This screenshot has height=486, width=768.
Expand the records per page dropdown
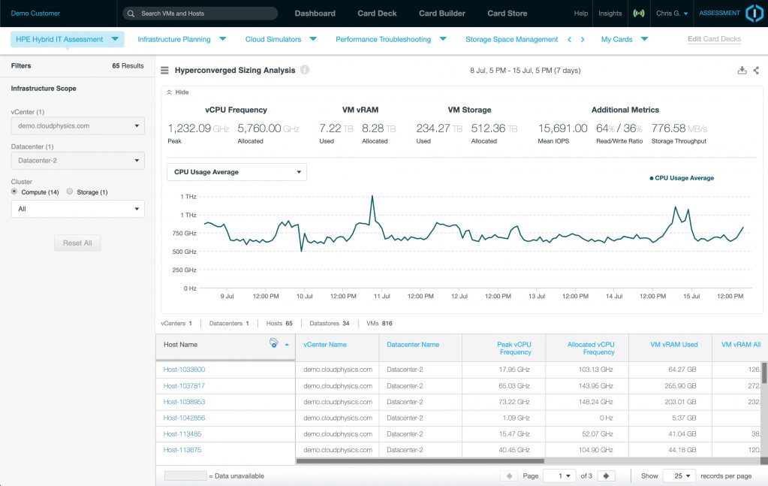click(679, 475)
